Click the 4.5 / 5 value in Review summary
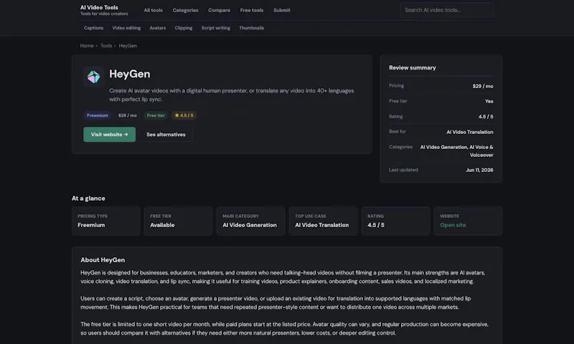This screenshot has width=574, height=344. point(486,117)
